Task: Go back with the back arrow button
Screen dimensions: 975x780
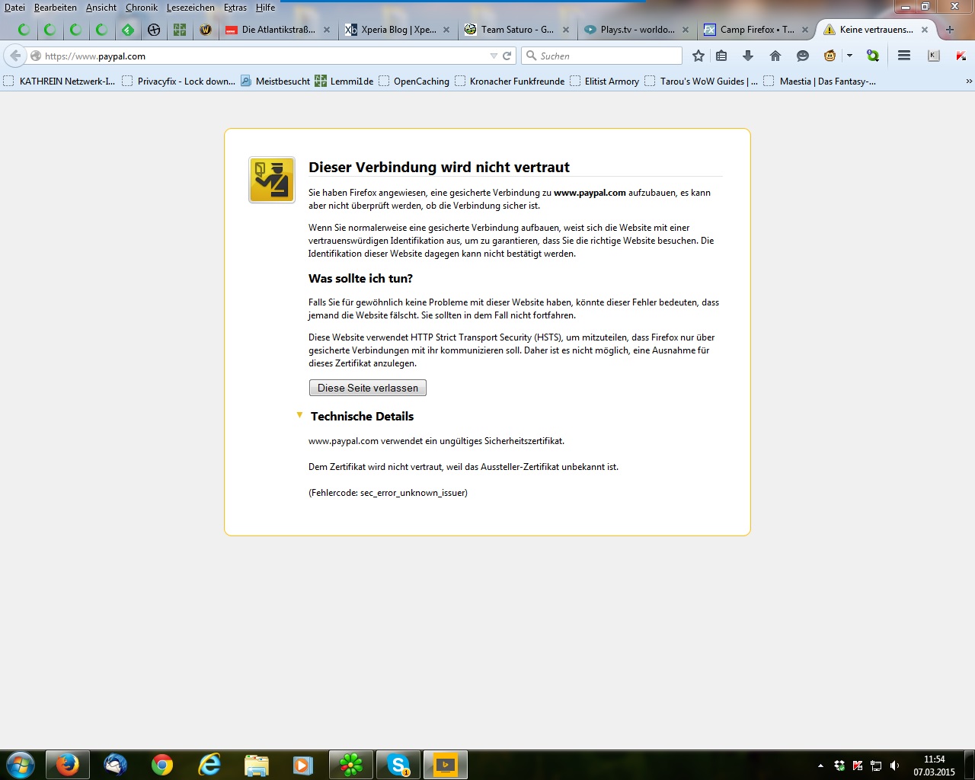Action: (x=15, y=56)
